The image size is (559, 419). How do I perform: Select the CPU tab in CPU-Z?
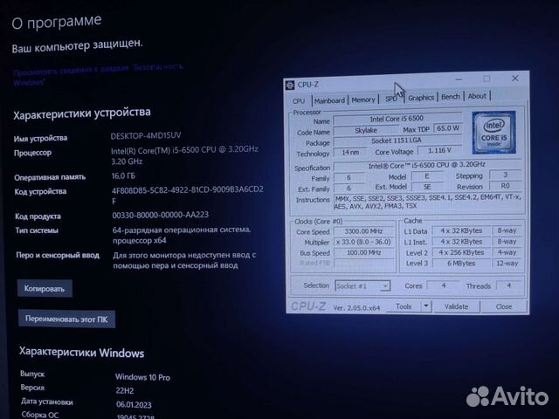coord(299,101)
